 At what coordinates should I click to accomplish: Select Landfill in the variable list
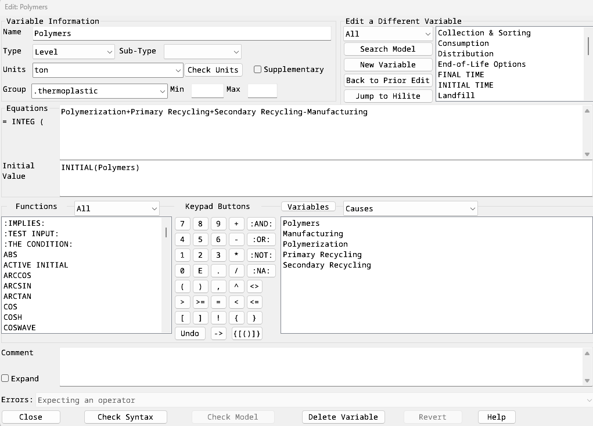pyautogui.click(x=456, y=96)
